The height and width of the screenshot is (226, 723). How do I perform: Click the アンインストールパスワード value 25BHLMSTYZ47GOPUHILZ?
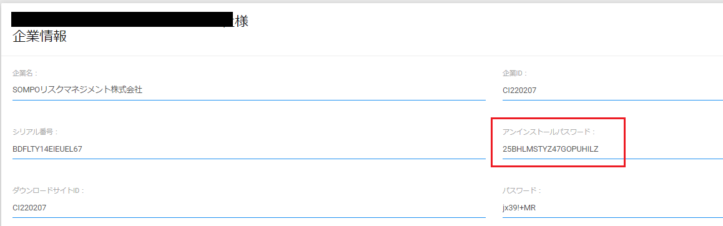point(550,149)
